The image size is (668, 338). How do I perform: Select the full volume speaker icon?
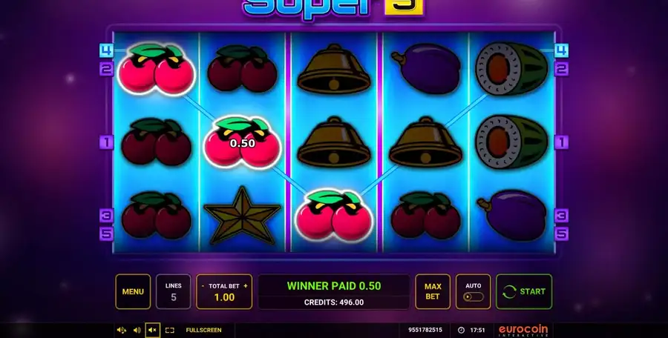(122, 330)
